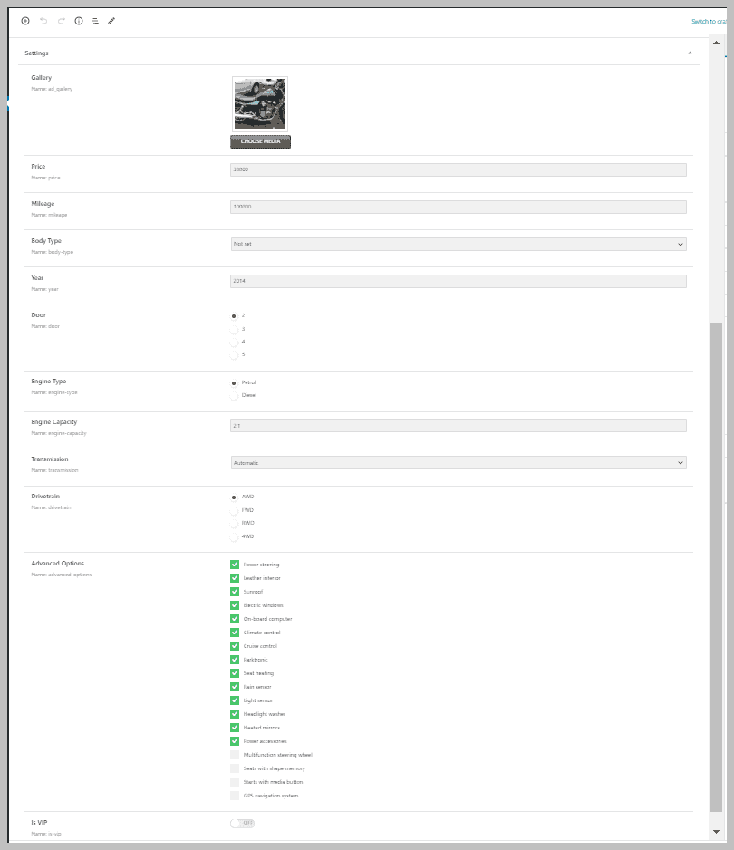Open the list view outline icon

(95, 20)
